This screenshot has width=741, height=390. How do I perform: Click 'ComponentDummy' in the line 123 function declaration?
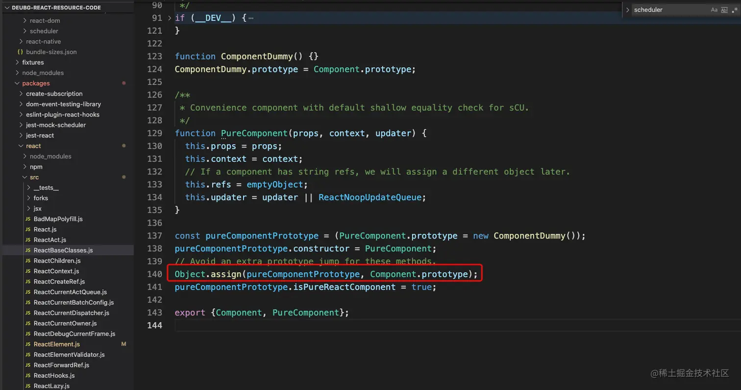click(x=257, y=56)
